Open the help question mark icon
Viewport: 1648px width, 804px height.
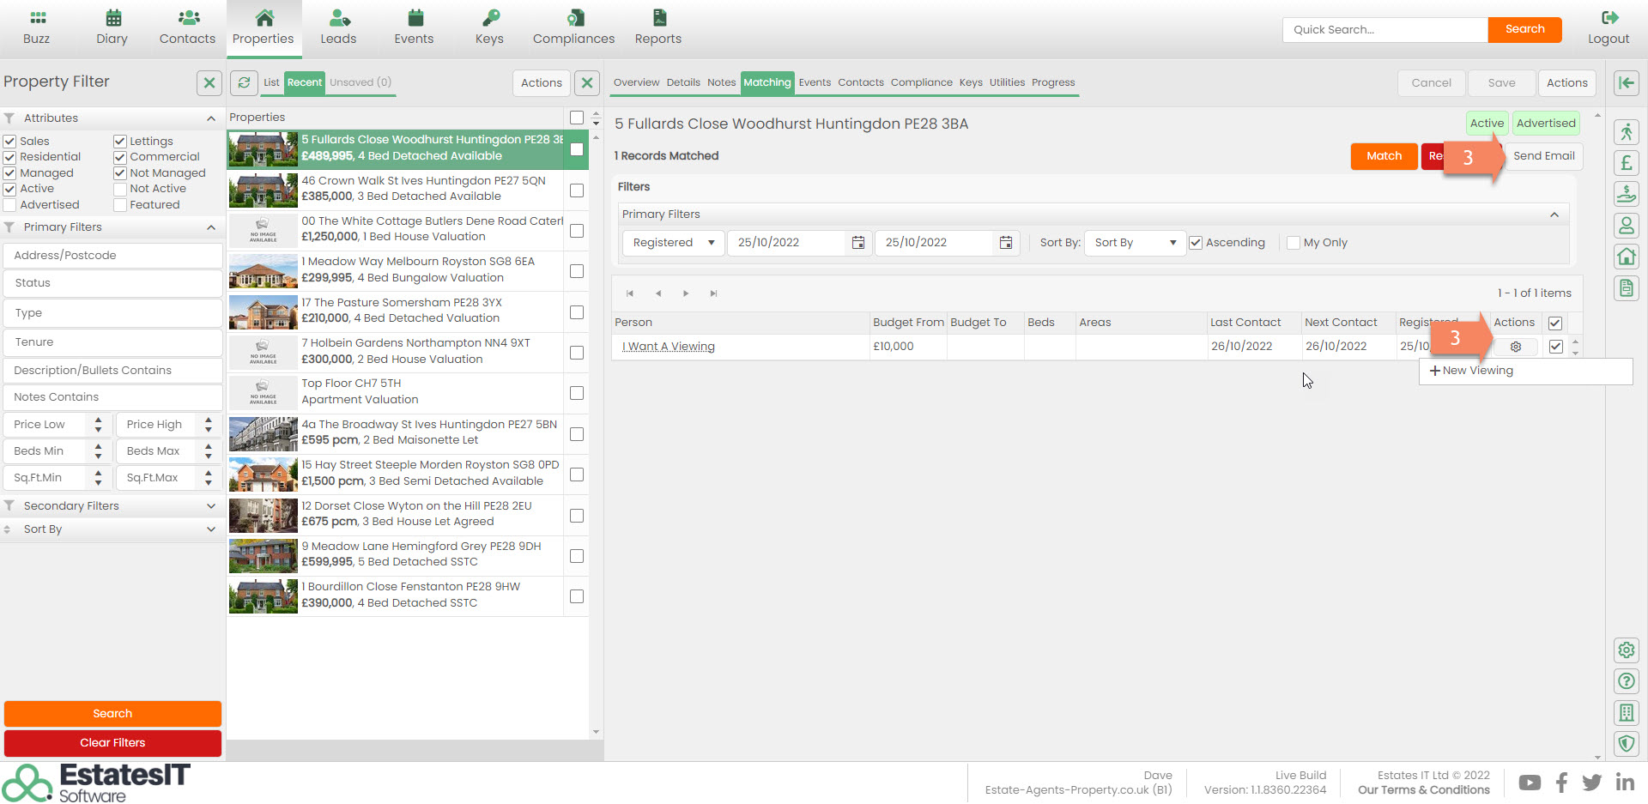click(1626, 681)
